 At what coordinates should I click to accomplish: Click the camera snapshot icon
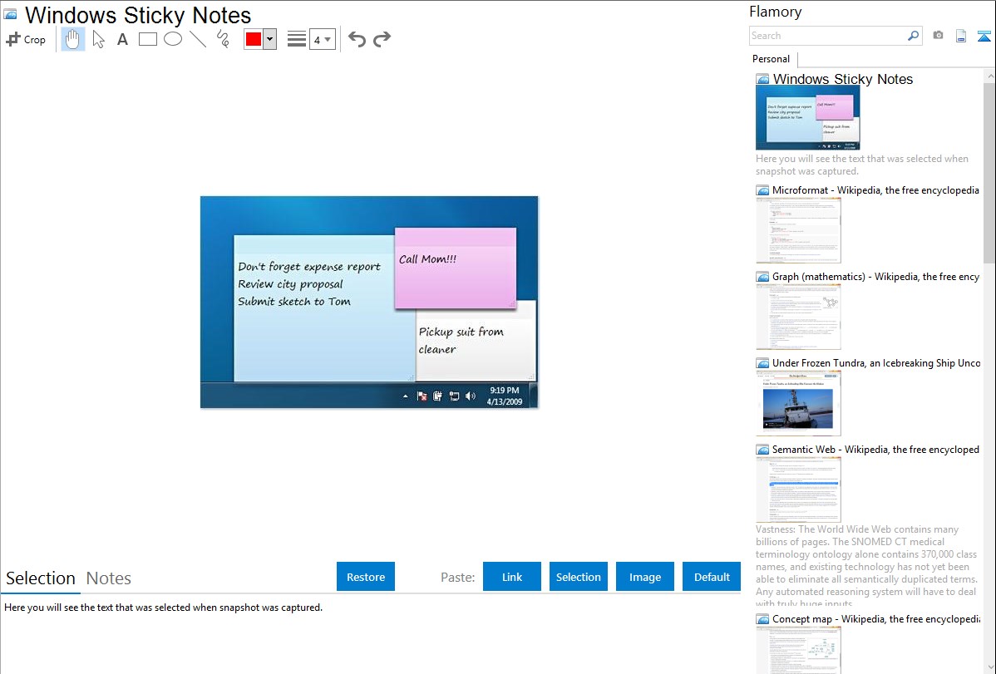[x=938, y=36]
